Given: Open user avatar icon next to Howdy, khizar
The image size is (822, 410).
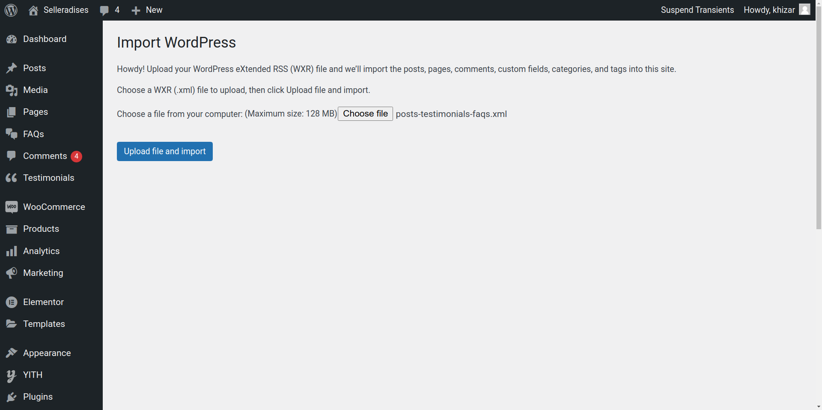Looking at the screenshot, I should click(805, 9).
